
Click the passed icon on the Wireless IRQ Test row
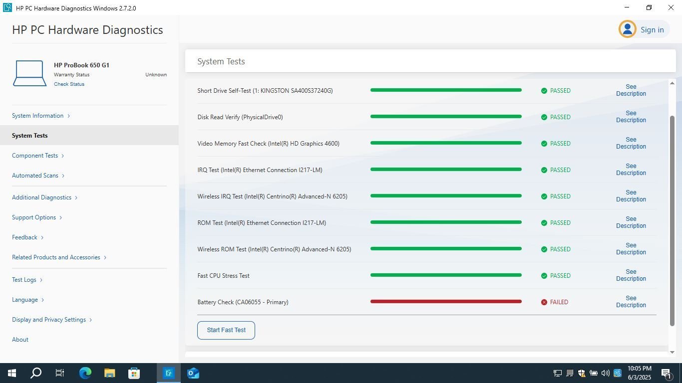(544, 196)
